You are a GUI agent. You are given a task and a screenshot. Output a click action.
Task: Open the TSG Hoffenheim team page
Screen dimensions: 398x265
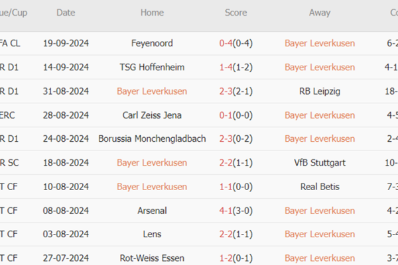point(152,67)
